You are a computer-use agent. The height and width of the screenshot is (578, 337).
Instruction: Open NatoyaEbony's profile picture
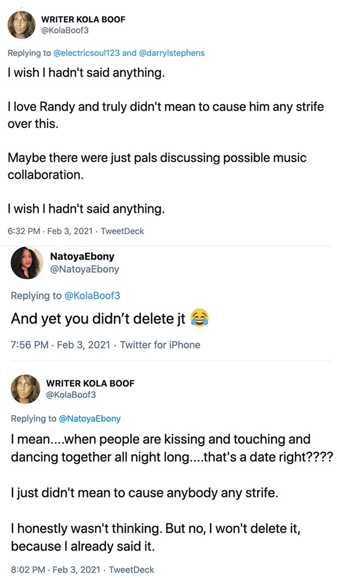27,263
